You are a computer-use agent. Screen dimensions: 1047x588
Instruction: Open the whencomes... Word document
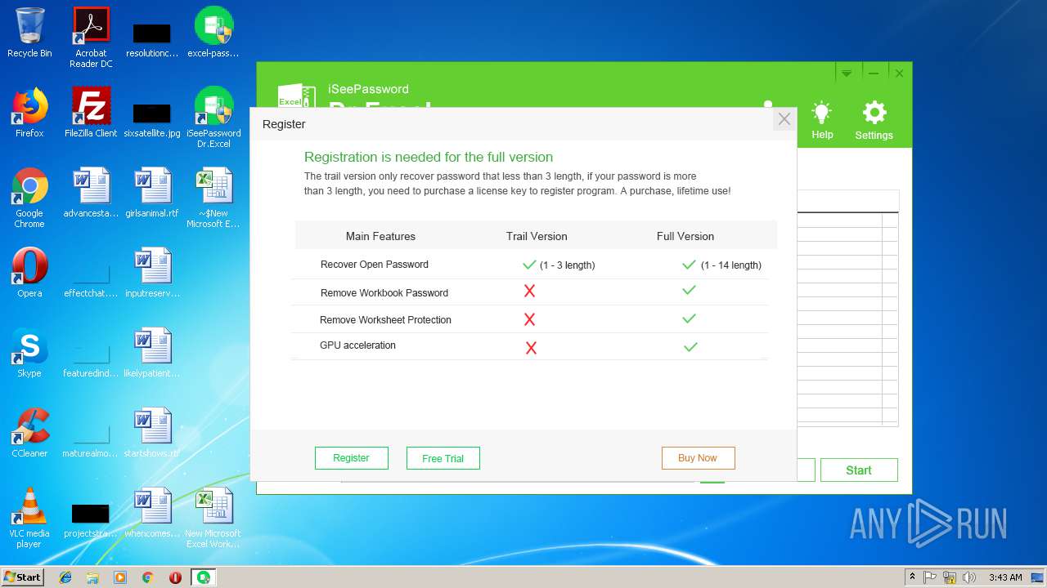point(152,513)
